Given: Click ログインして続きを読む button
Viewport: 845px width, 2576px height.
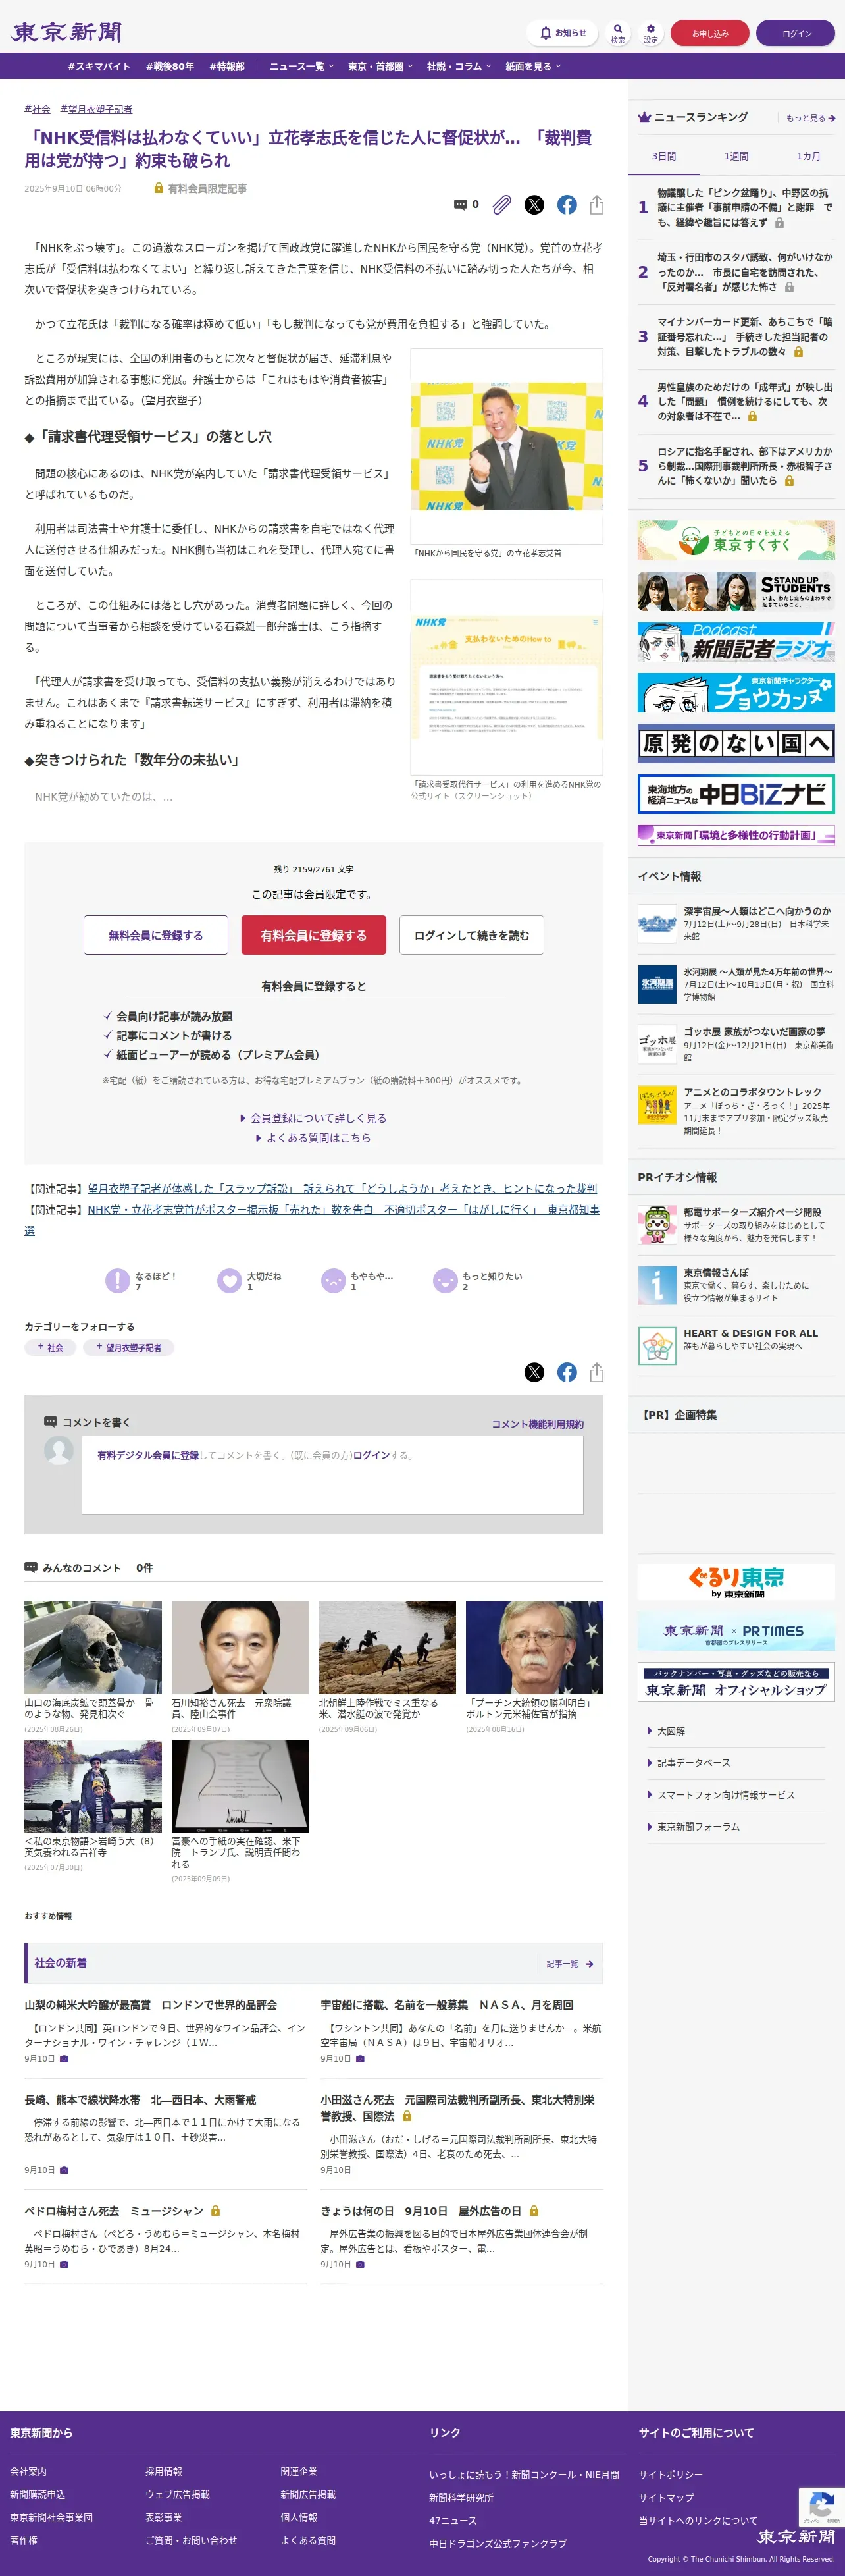Looking at the screenshot, I should 472,935.
